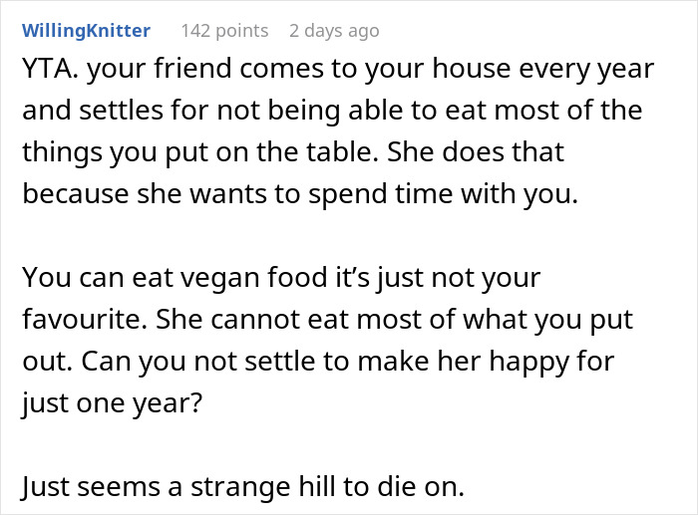
Task: Click the line 'things you put on the table'
Action: pos(293,152)
